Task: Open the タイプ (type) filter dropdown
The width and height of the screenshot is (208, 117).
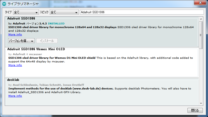Action: 26,12
